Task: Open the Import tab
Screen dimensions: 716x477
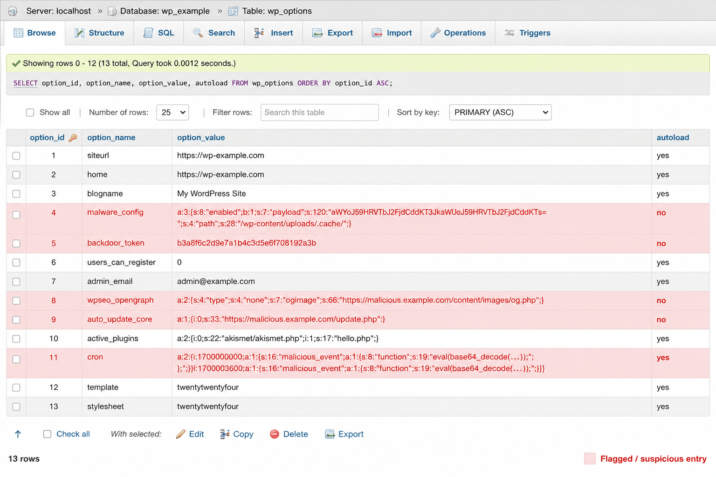Action: click(392, 33)
